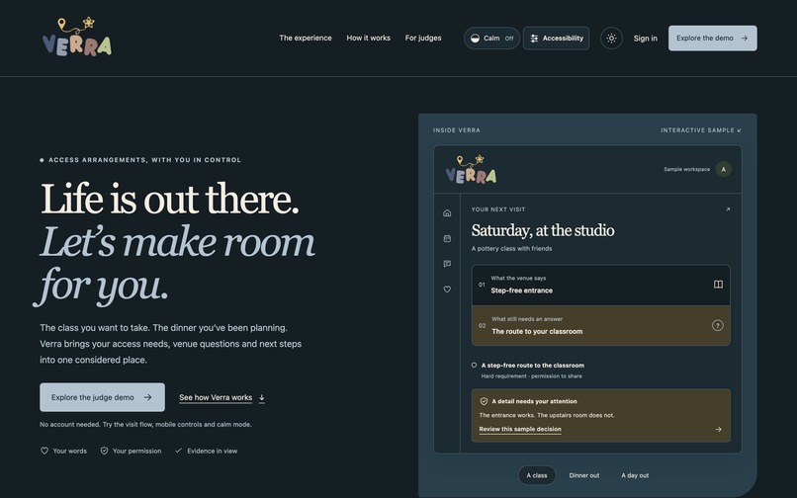Toggle Calm mode on
Viewport: 797px width, 498px height.
491,39
